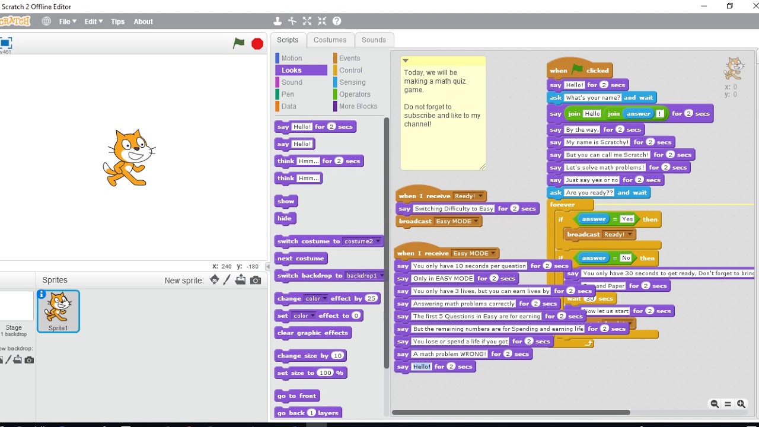Screen dimensions: 759x427
Task: Click the 'next costume' block in palette
Action: (x=301, y=259)
